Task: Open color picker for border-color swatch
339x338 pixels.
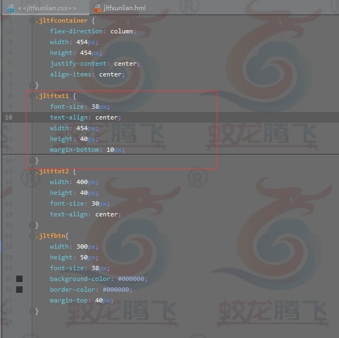Action: tap(19, 290)
